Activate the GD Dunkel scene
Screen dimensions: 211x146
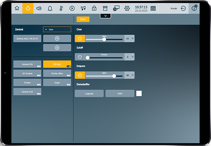click(x=27, y=74)
